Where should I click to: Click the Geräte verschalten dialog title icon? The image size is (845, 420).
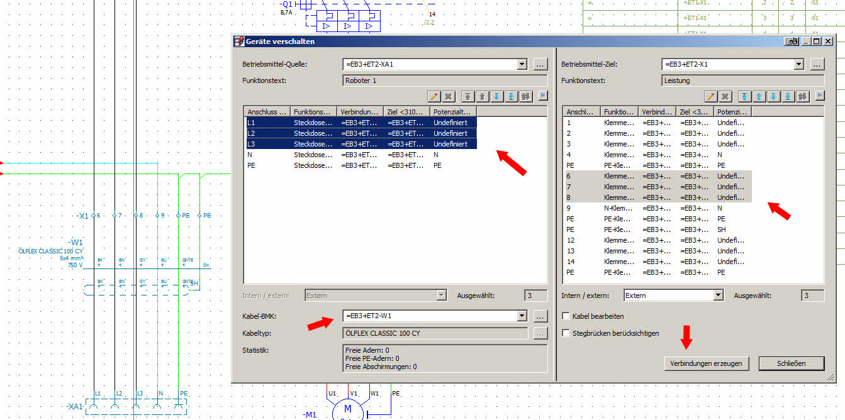[x=238, y=41]
